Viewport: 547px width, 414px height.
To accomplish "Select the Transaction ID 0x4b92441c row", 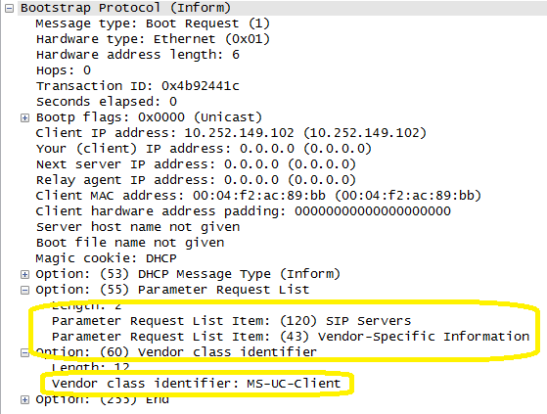I will [x=137, y=86].
